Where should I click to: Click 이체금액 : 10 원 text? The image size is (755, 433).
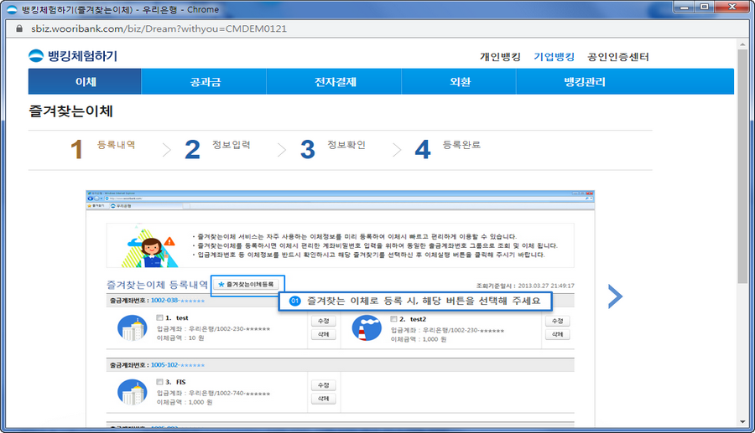click(180, 338)
